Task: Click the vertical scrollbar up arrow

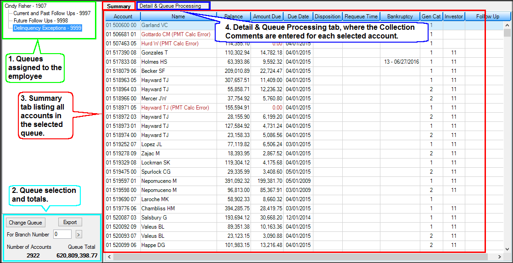Action: (x=507, y=25)
